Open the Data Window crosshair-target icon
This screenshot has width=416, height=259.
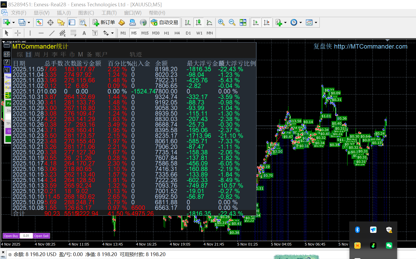(50, 22)
